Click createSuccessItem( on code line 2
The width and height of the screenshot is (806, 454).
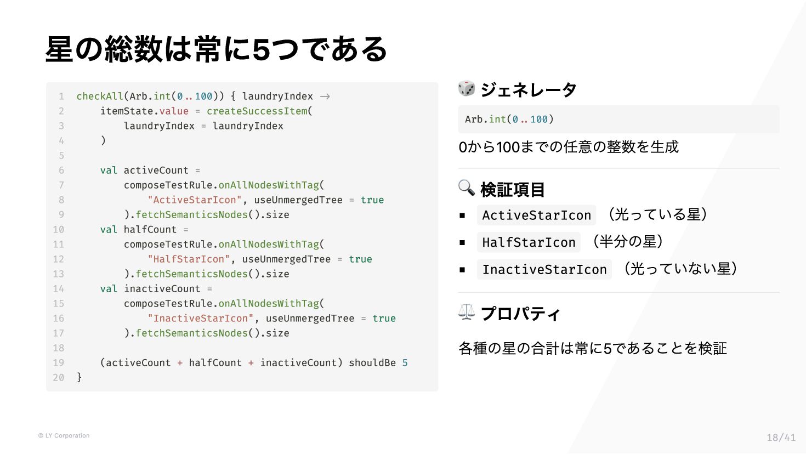point(259,111)
